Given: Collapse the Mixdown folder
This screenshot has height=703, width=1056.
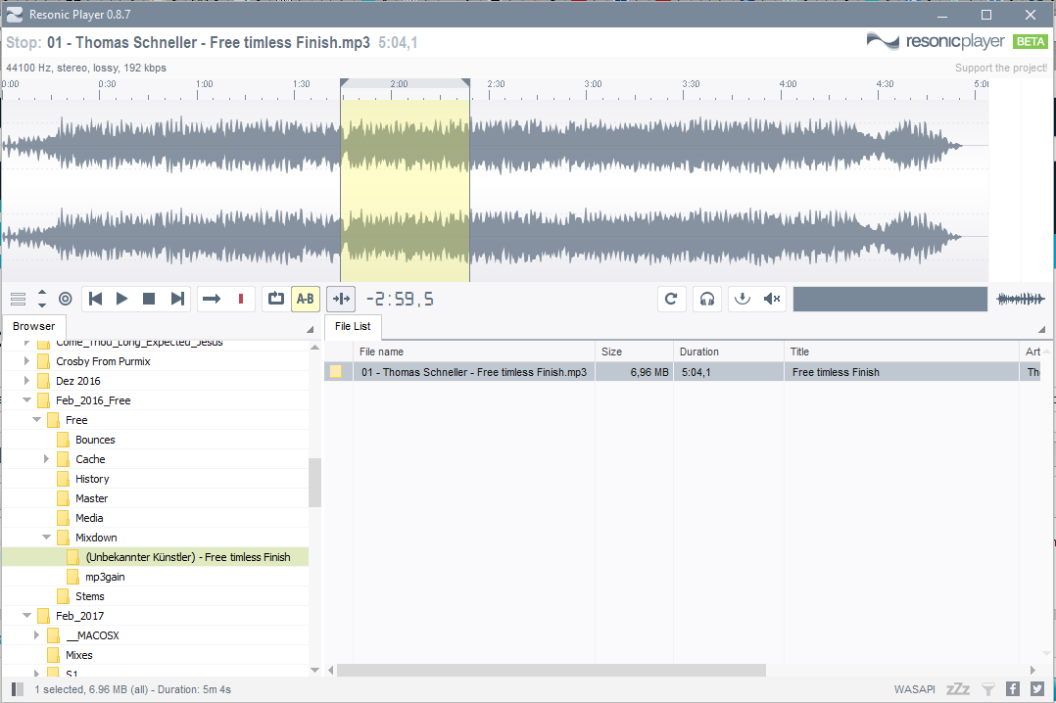Looking at the screenshot, I should [x=46, y=538].
